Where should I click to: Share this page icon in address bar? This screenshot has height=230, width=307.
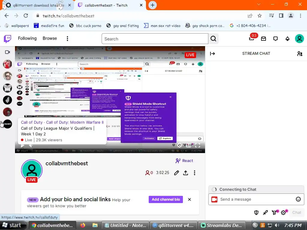[250, 16]
